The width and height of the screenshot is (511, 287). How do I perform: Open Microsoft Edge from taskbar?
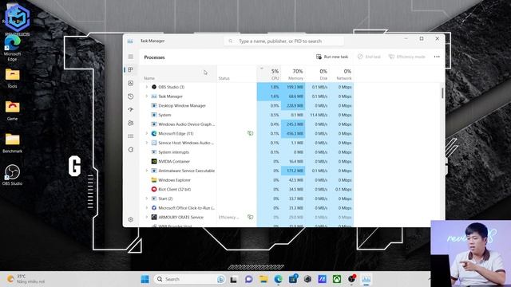click(x=278, y=279)
